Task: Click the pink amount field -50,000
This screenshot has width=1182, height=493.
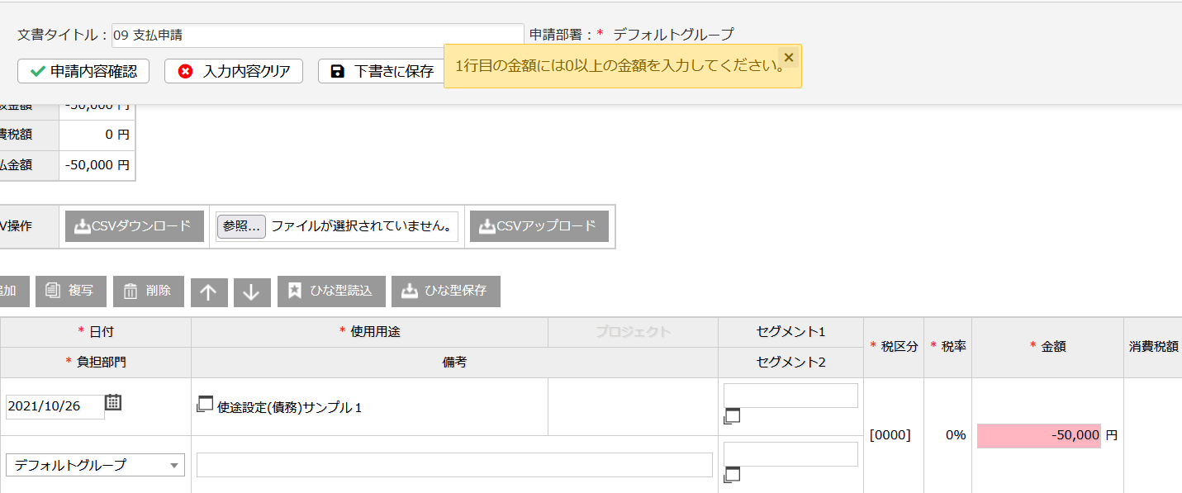Action: pos(1039,435)
